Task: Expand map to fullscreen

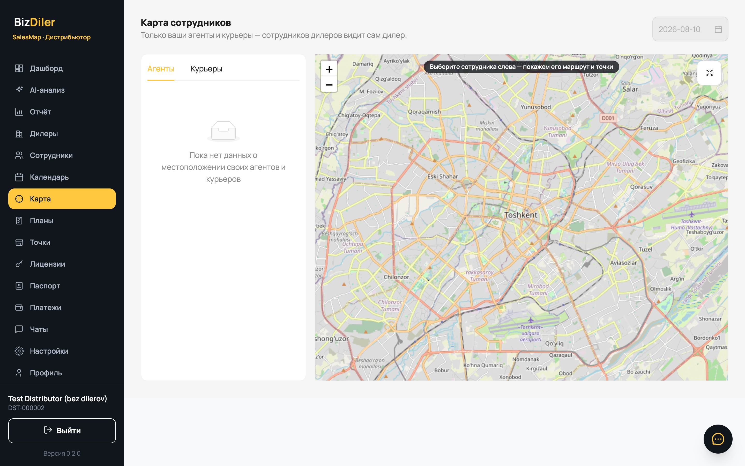Action: coord(709,73)
